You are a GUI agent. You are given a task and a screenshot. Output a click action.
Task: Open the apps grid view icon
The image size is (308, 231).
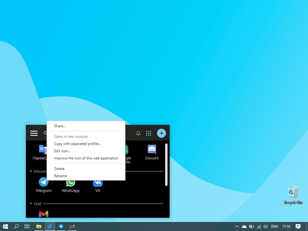149,133
